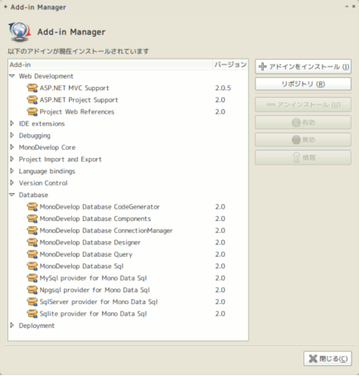This screenshot has width=359, height=376.
Task: Select MonoDevelop Database Sql row text
Action: [81, 266]
